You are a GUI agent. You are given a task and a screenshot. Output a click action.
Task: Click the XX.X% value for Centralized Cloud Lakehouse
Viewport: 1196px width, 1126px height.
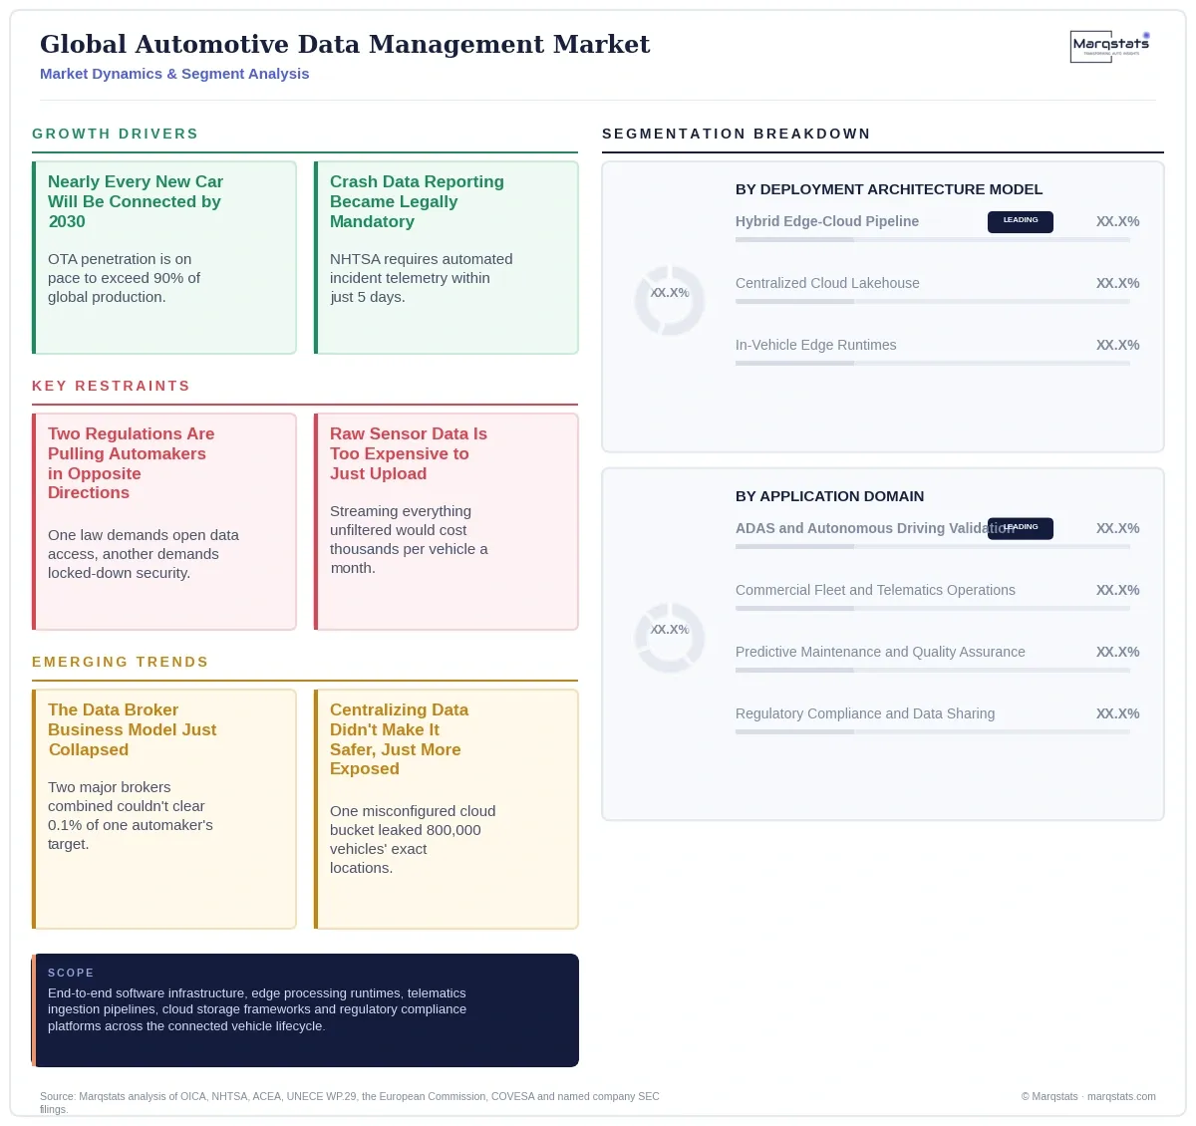(1117, 283)
